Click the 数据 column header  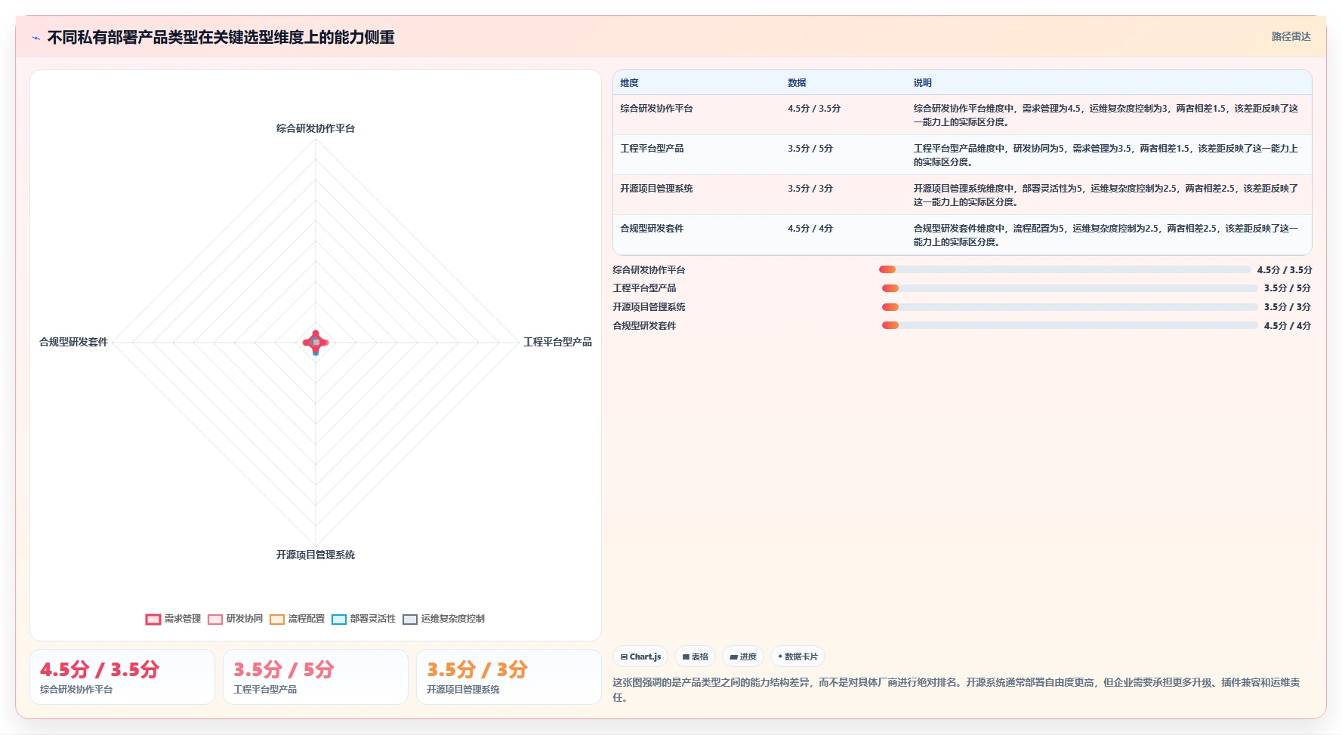coord(797,83)
